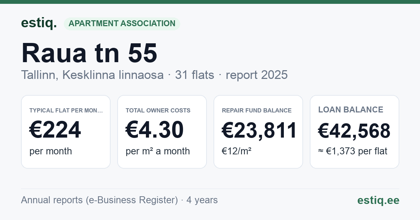Click the Raua tn 55 heading
The height and width of the screenshot is (220, 420).
[89, 53]
